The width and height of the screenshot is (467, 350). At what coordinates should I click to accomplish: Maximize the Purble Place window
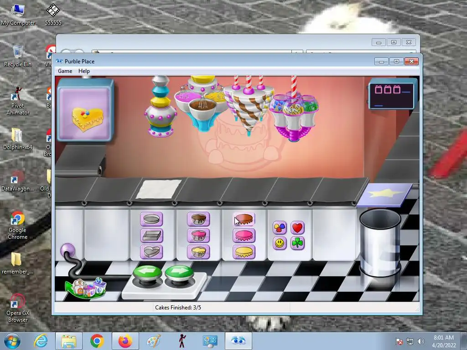[x=396, y=62]
